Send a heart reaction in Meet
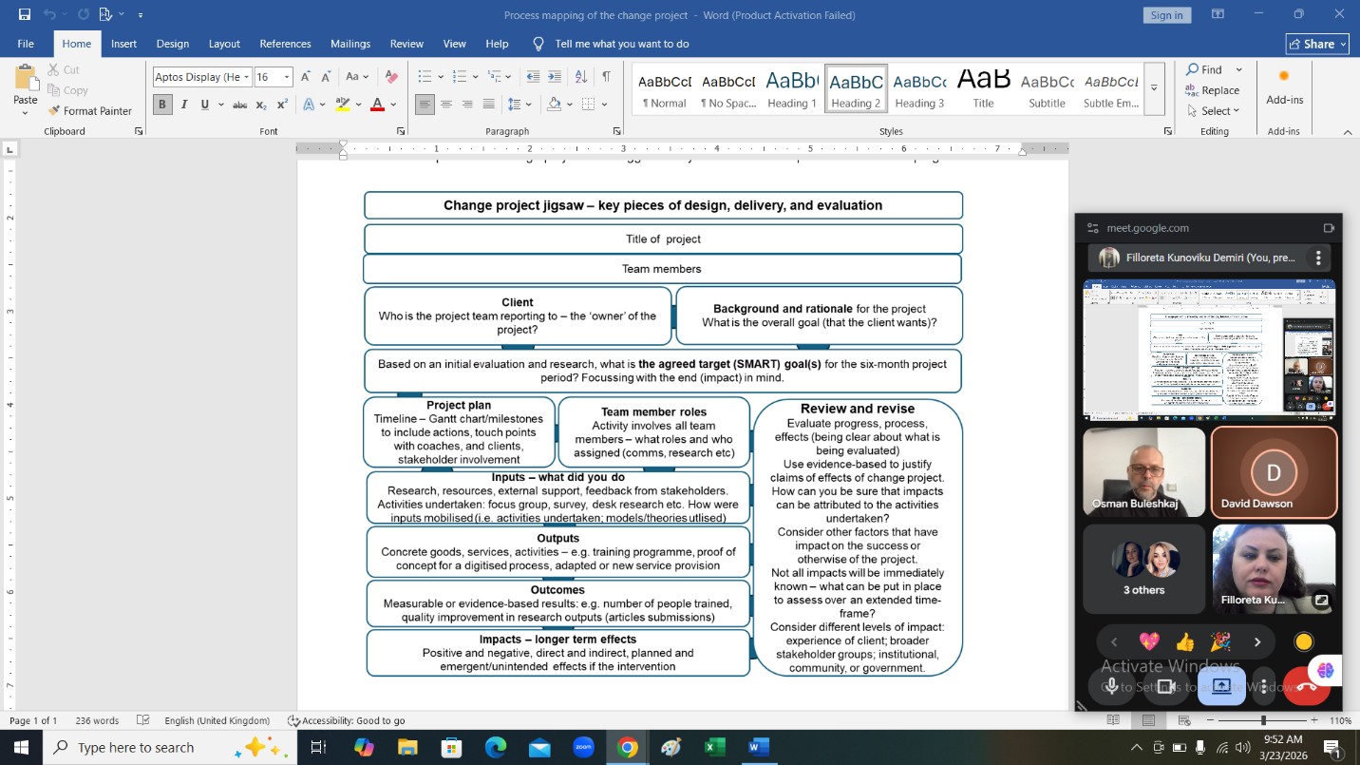 click(1149, 642)
